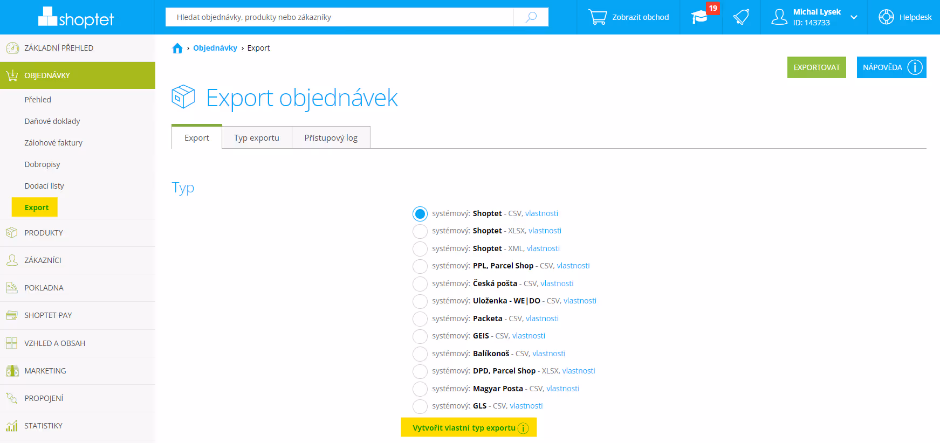Click Helpdesk label in header
This screenshot has width=940, height=443.
[915, 17]
